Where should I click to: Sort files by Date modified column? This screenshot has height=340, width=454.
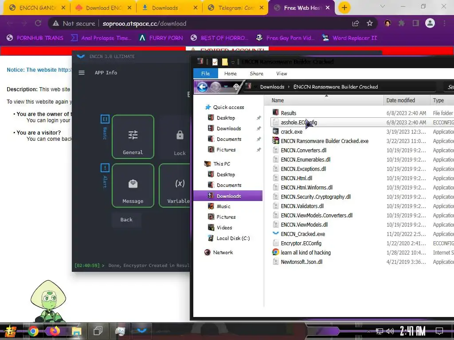pos(407,100)
